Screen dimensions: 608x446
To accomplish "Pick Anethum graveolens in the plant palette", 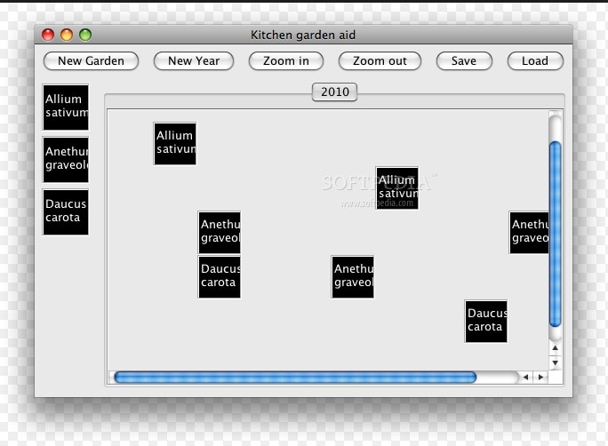I will [66, 160].
